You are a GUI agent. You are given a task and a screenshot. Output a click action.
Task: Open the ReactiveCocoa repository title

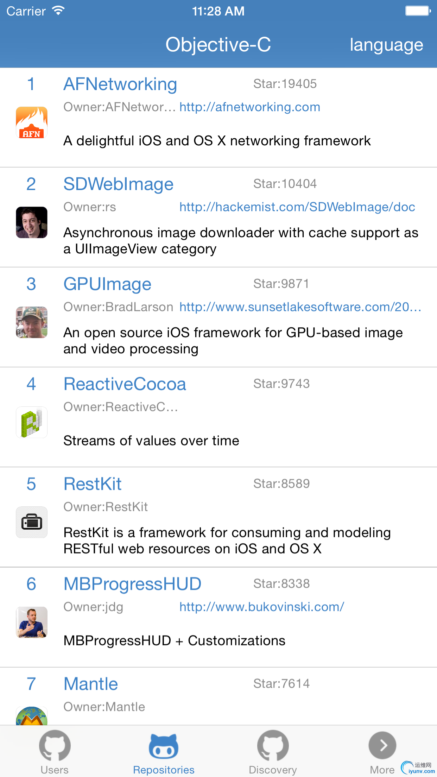point(125,384)
